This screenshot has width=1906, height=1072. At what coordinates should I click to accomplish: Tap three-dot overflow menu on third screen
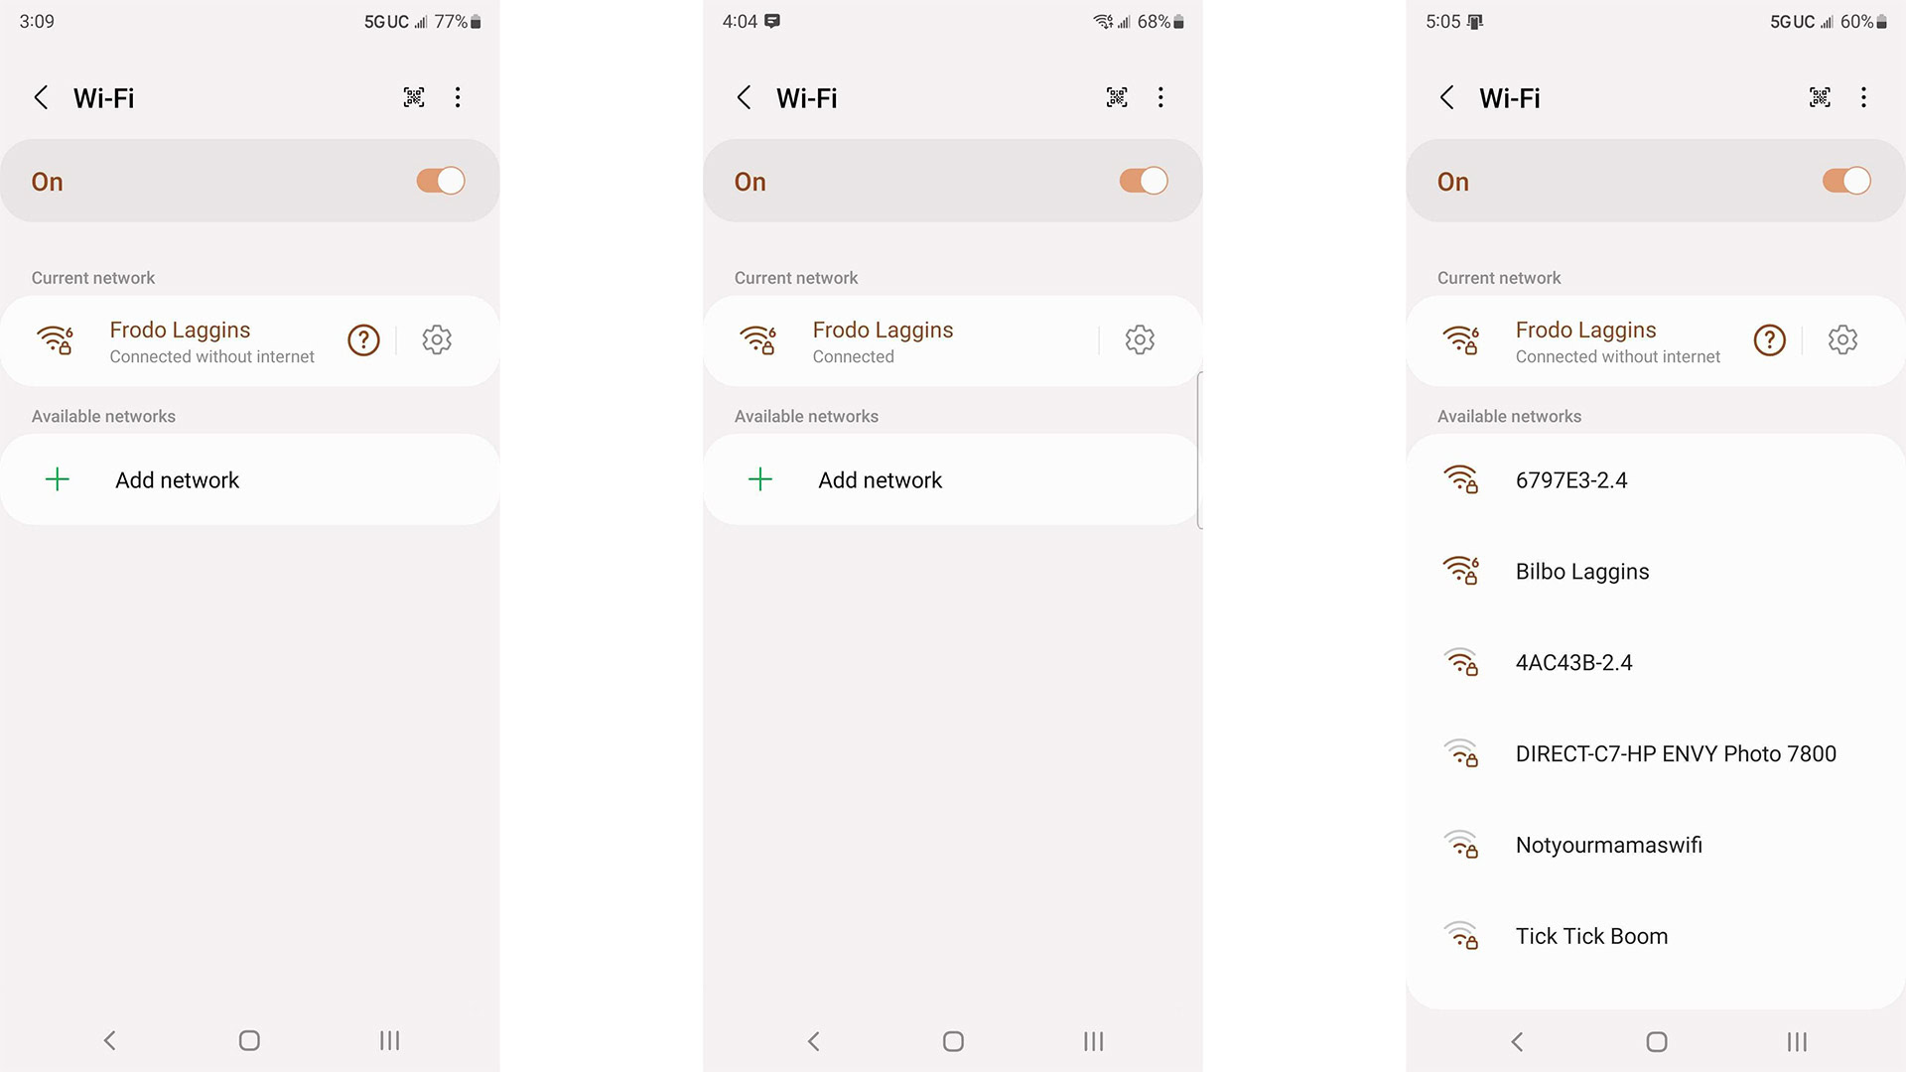click(x=1864, y=97)
